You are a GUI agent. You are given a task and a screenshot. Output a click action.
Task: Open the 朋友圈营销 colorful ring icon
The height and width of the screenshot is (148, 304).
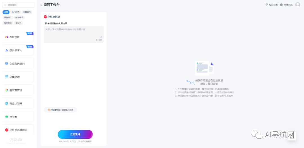[6, 90]
